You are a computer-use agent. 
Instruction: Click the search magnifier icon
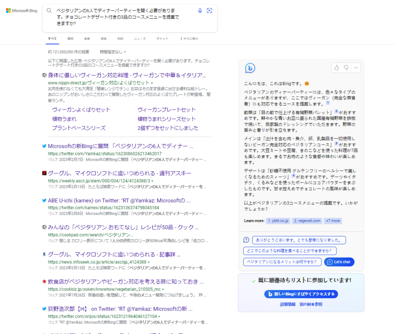point(49,10)
